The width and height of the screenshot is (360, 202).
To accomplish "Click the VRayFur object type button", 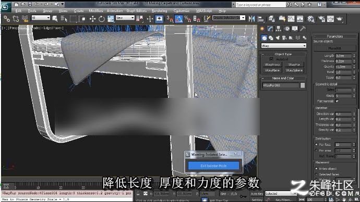I will [x=294, y=65].
